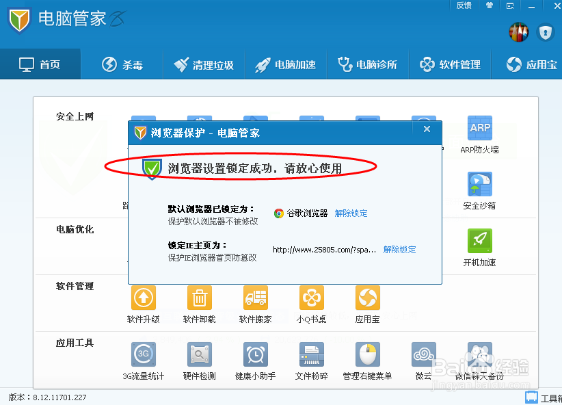Open 健康小助手 health assistant
Image resolution: width=562 pixels, height=405 pixels.
(x=255, y=354)
